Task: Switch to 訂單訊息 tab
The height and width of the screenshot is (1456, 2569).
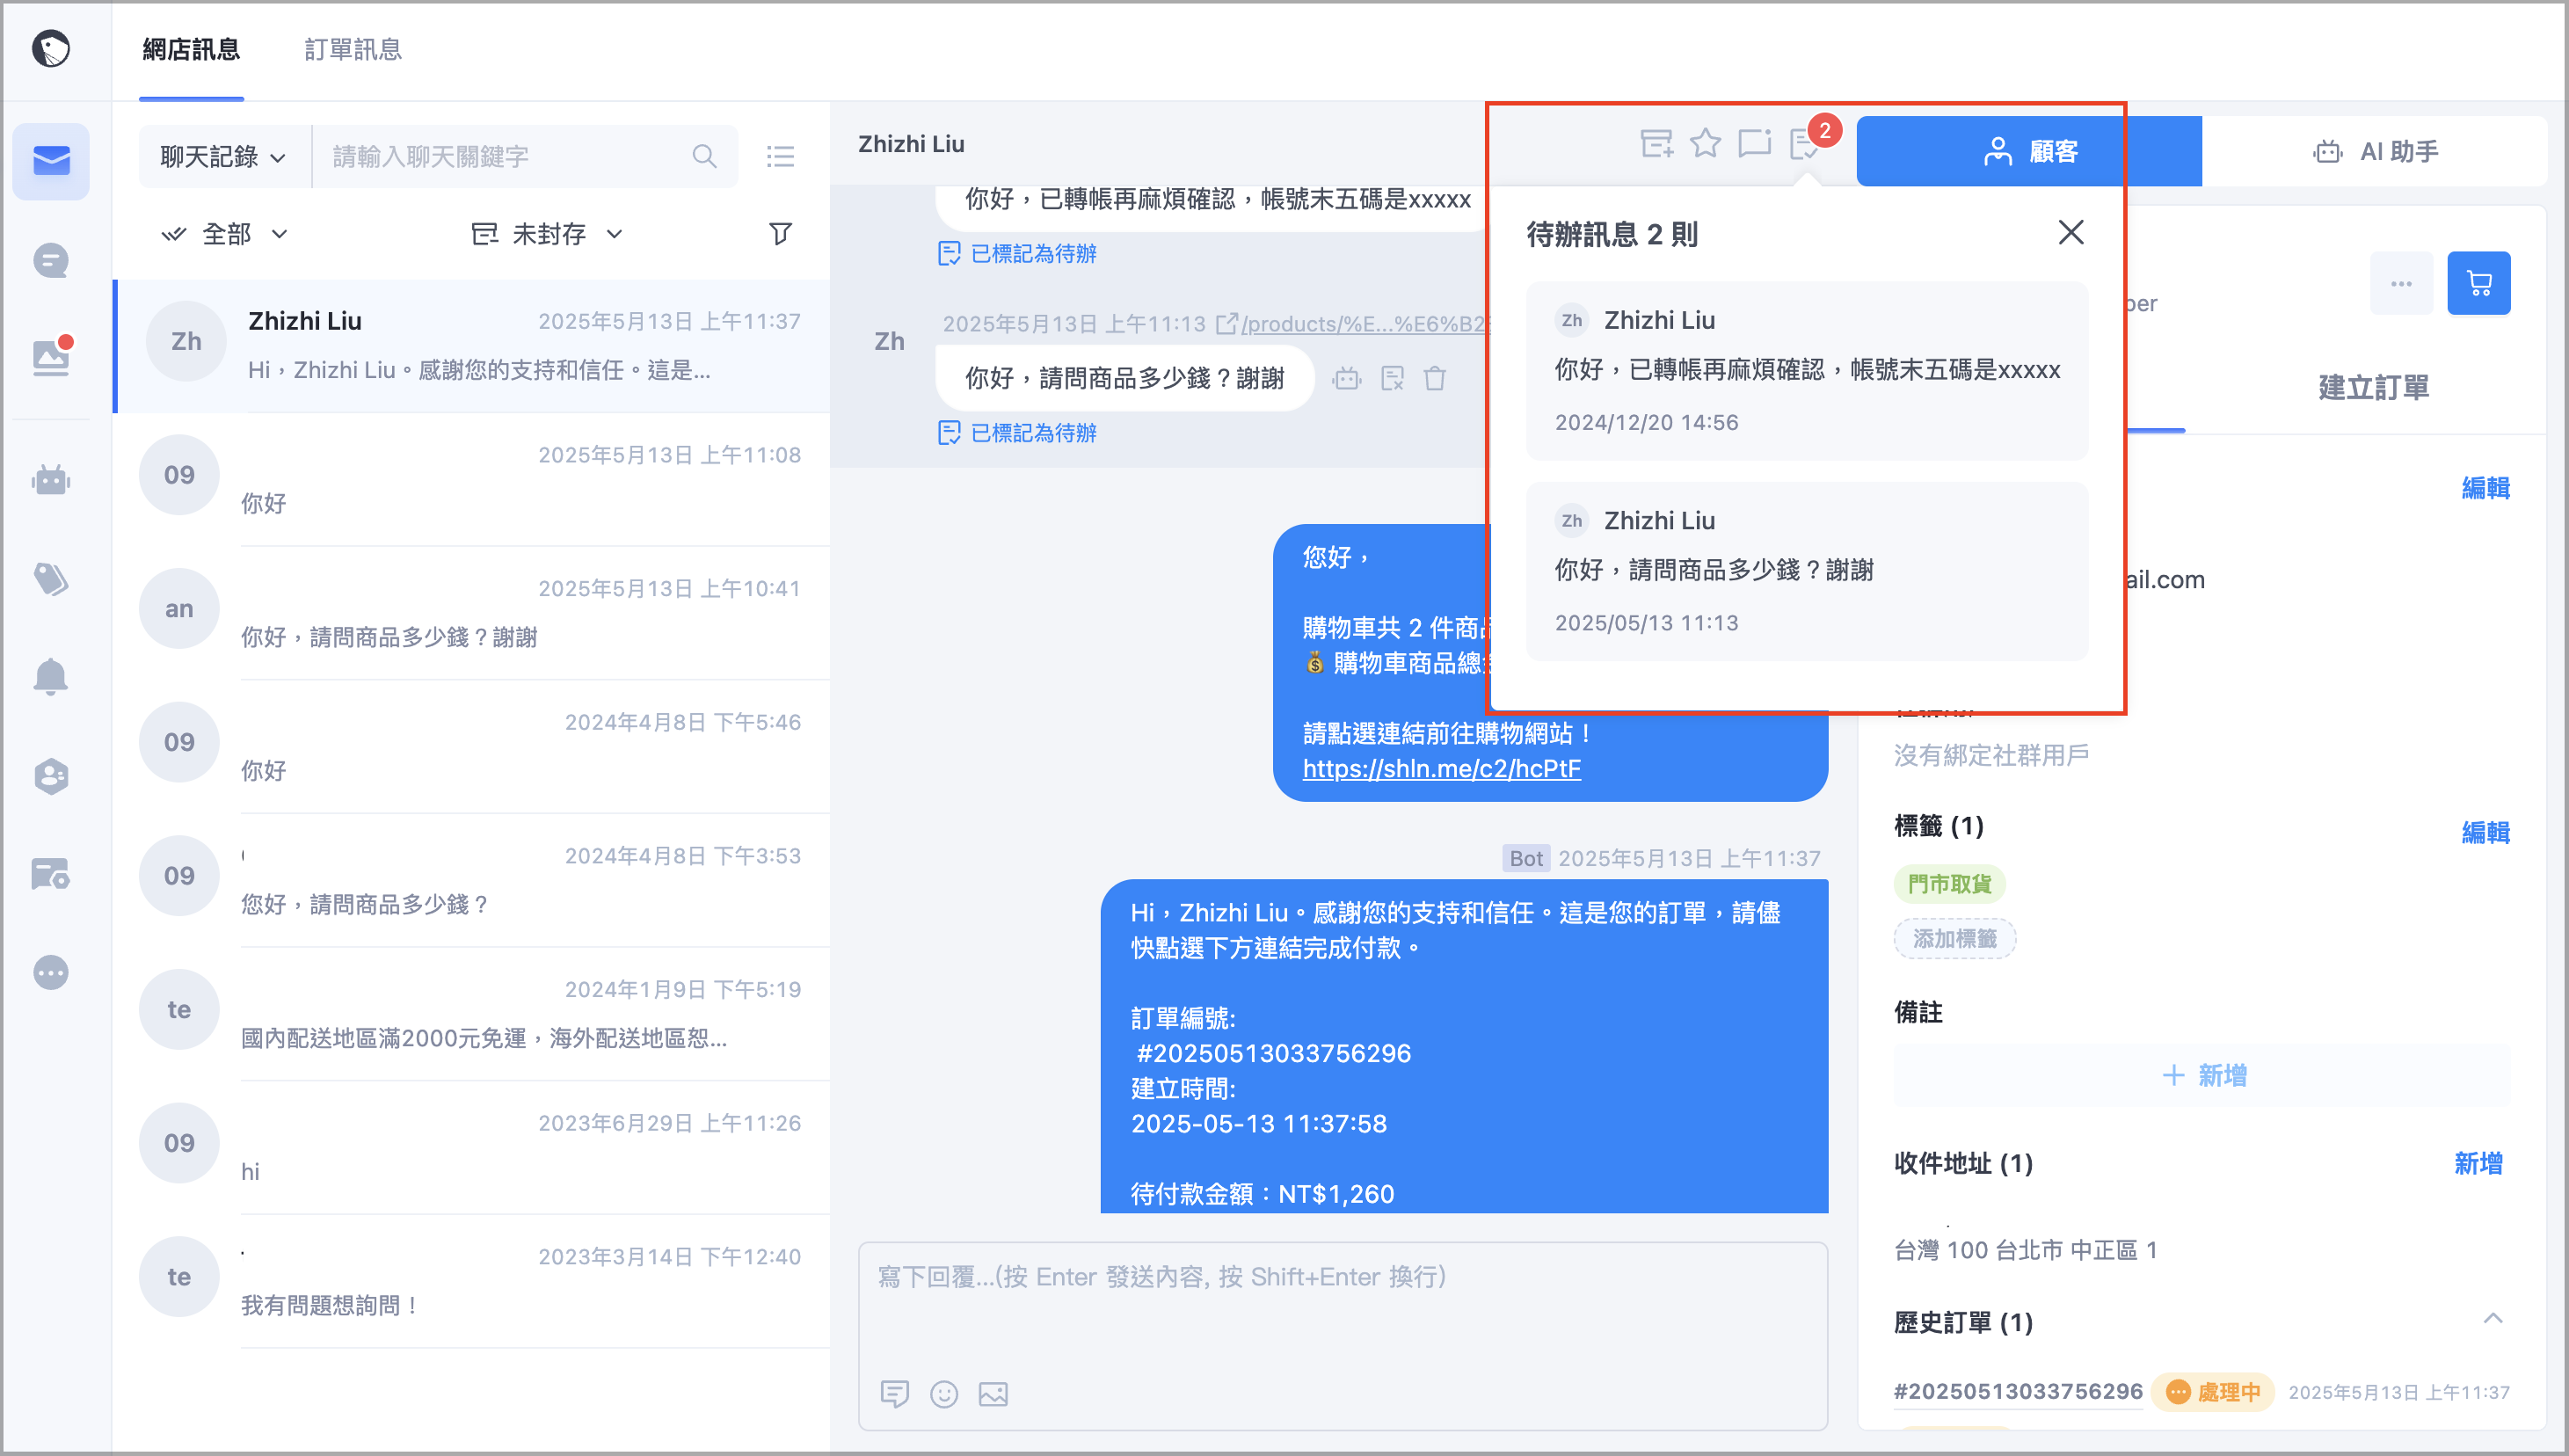Action: 353,49
